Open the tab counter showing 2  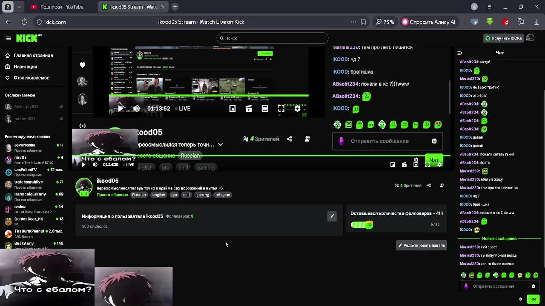click(8, 7)
